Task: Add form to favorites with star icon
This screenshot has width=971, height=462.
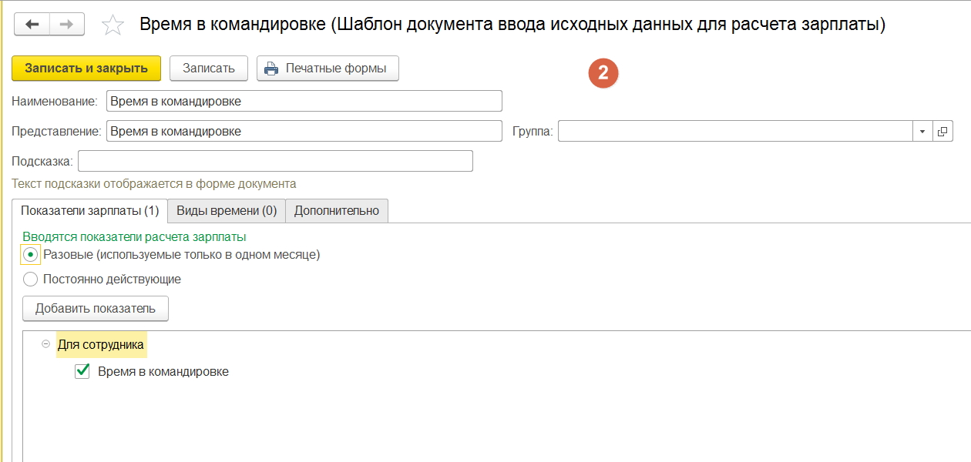Action: click(113, 25)
